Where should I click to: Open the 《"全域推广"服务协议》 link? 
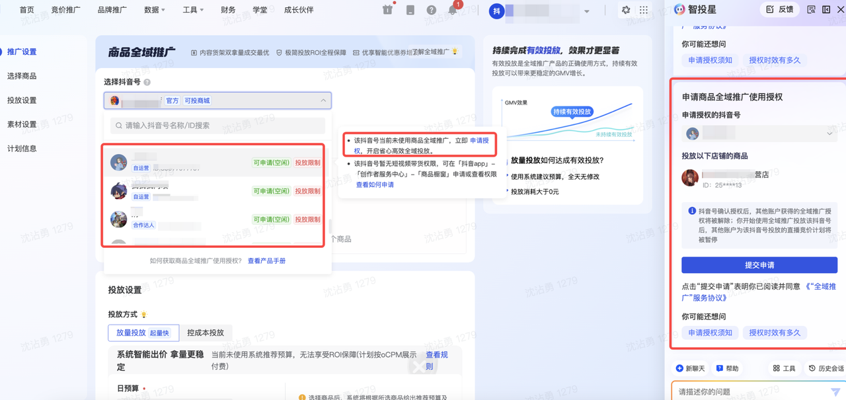tap(759, 292)
